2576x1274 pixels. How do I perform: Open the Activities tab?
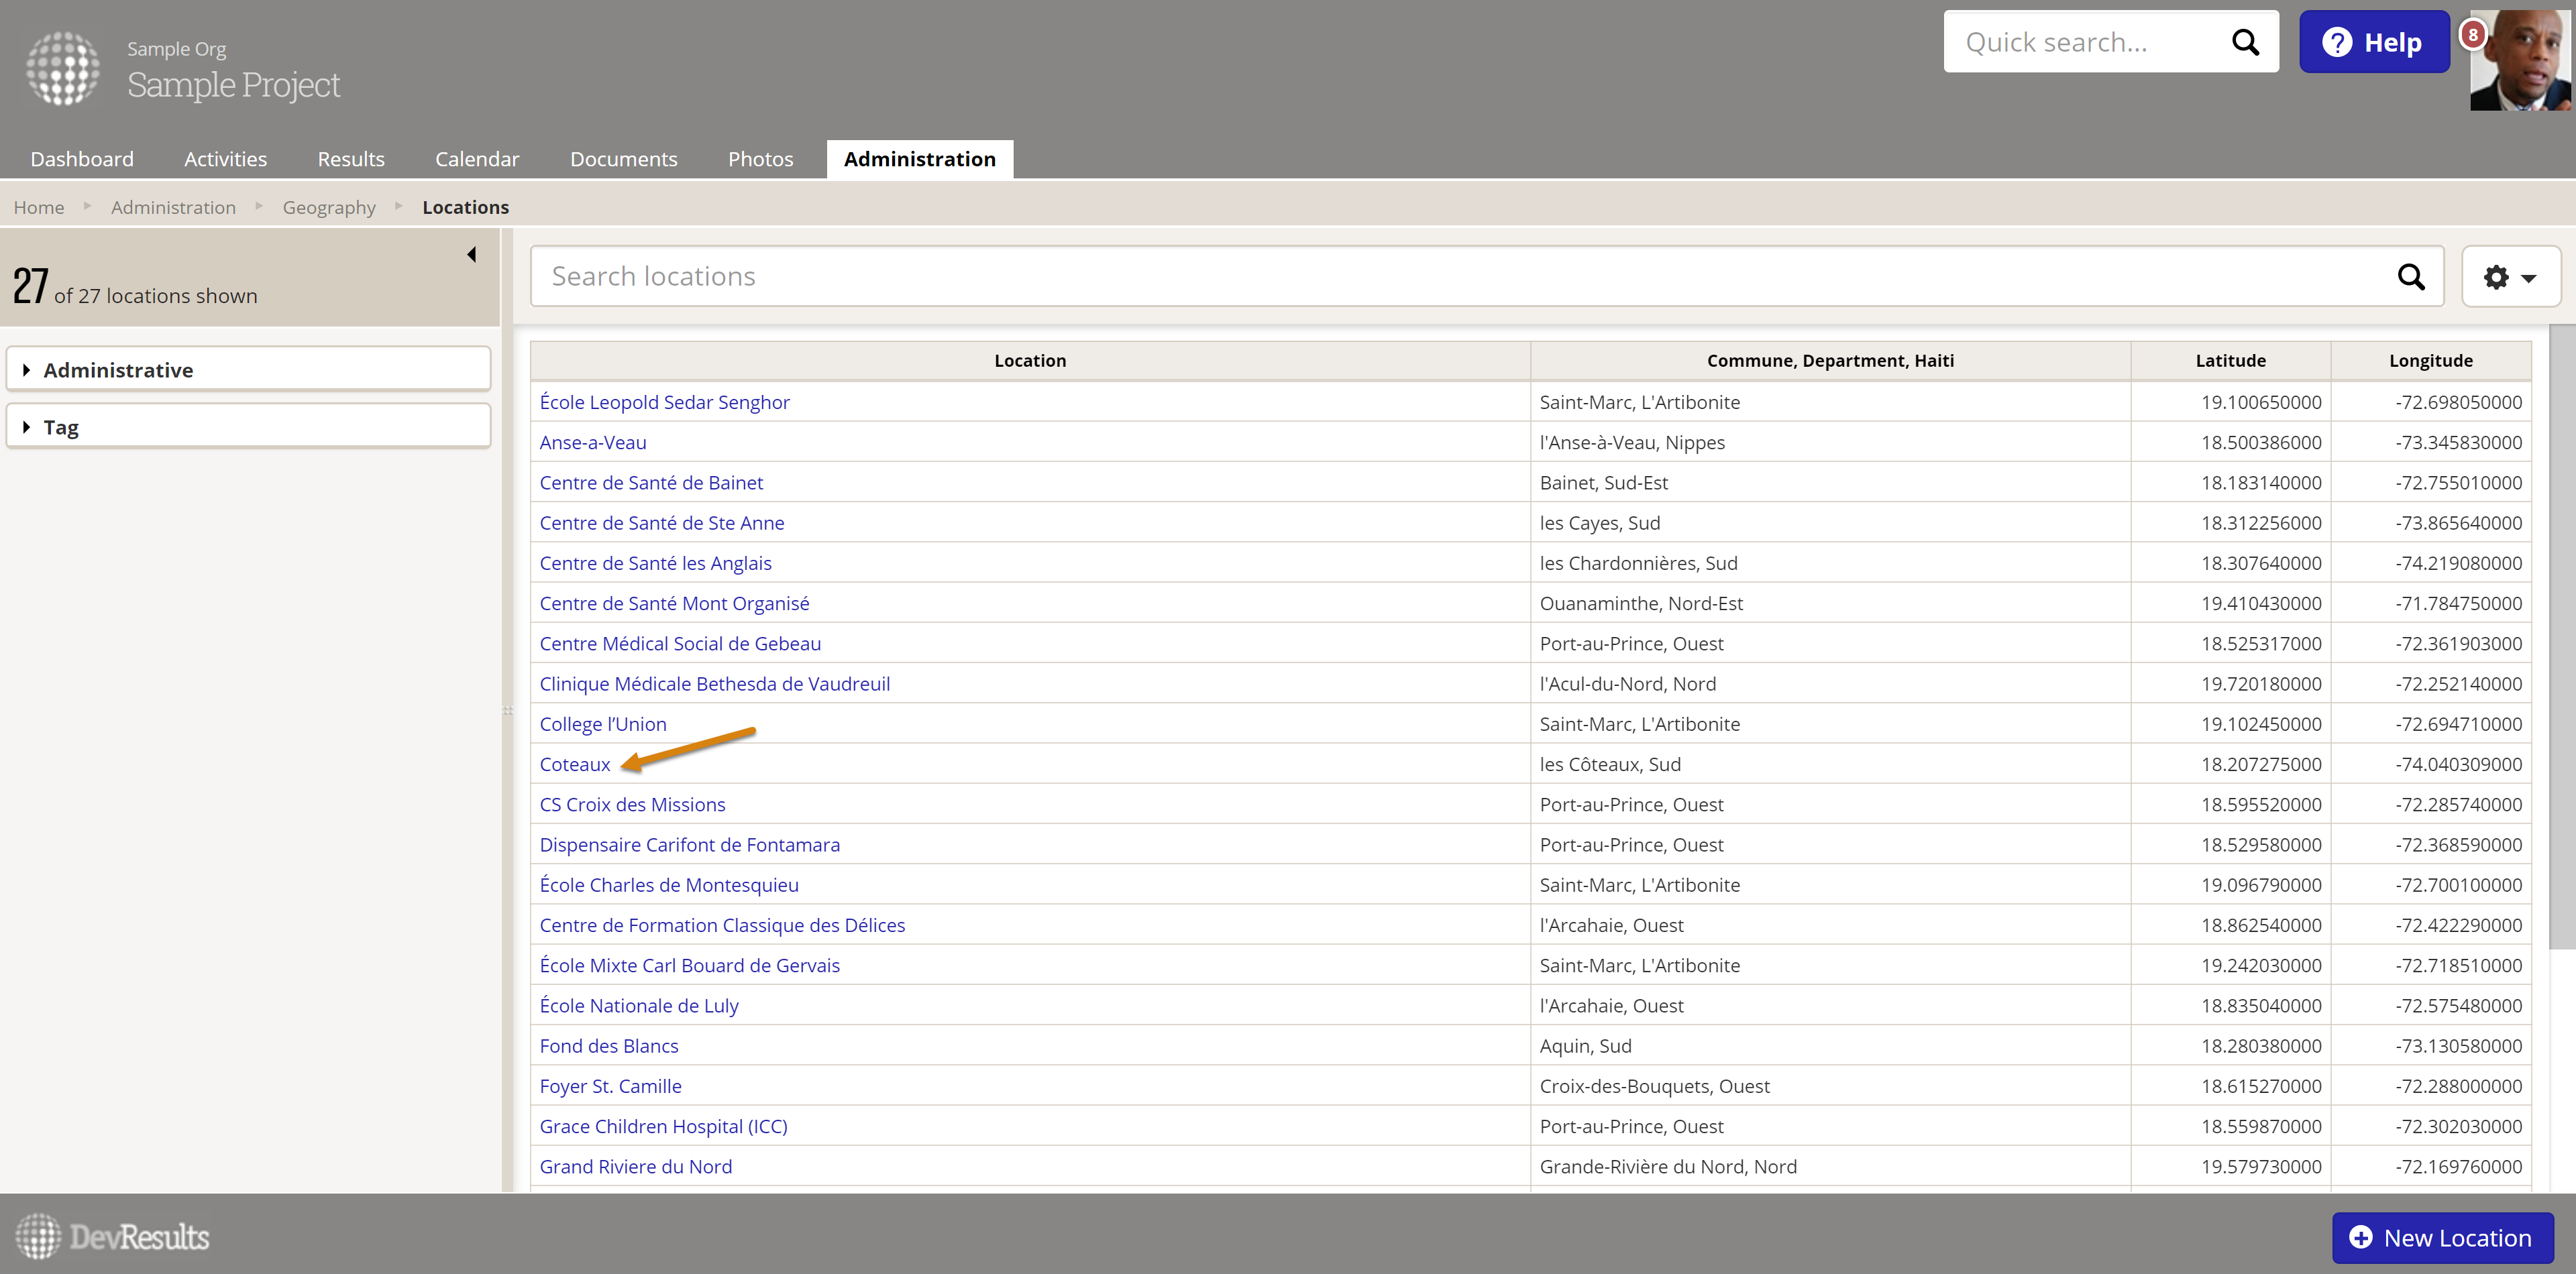coord(225,159)
